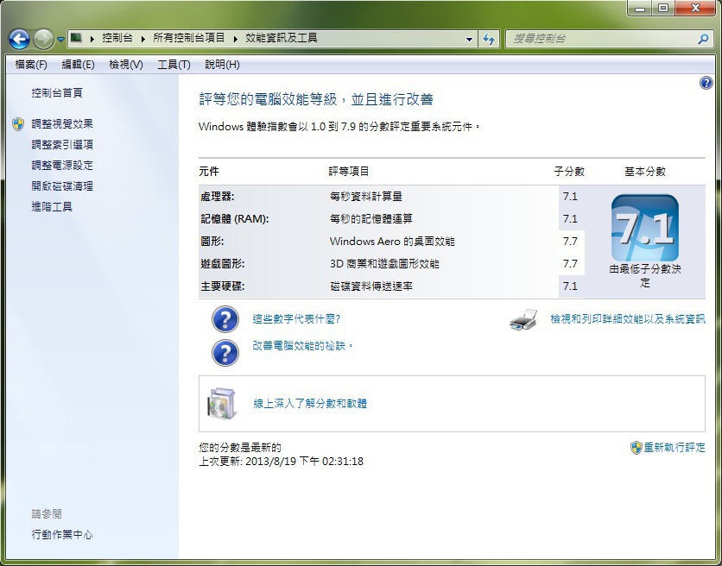Image resolution: width=722 pixels, height=566 pixels.
Task: Open the 工具(T) menu
Action: pos(174,65)
